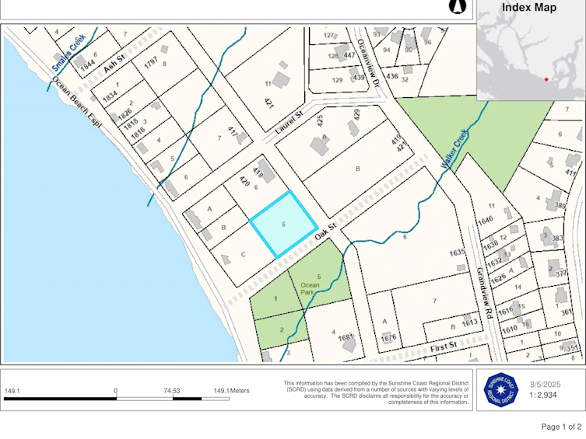Viewport: 586px width, 439px height.
Task: Select the highlighted cyan lot 5 parcel
Action: (x=283, y=225)
